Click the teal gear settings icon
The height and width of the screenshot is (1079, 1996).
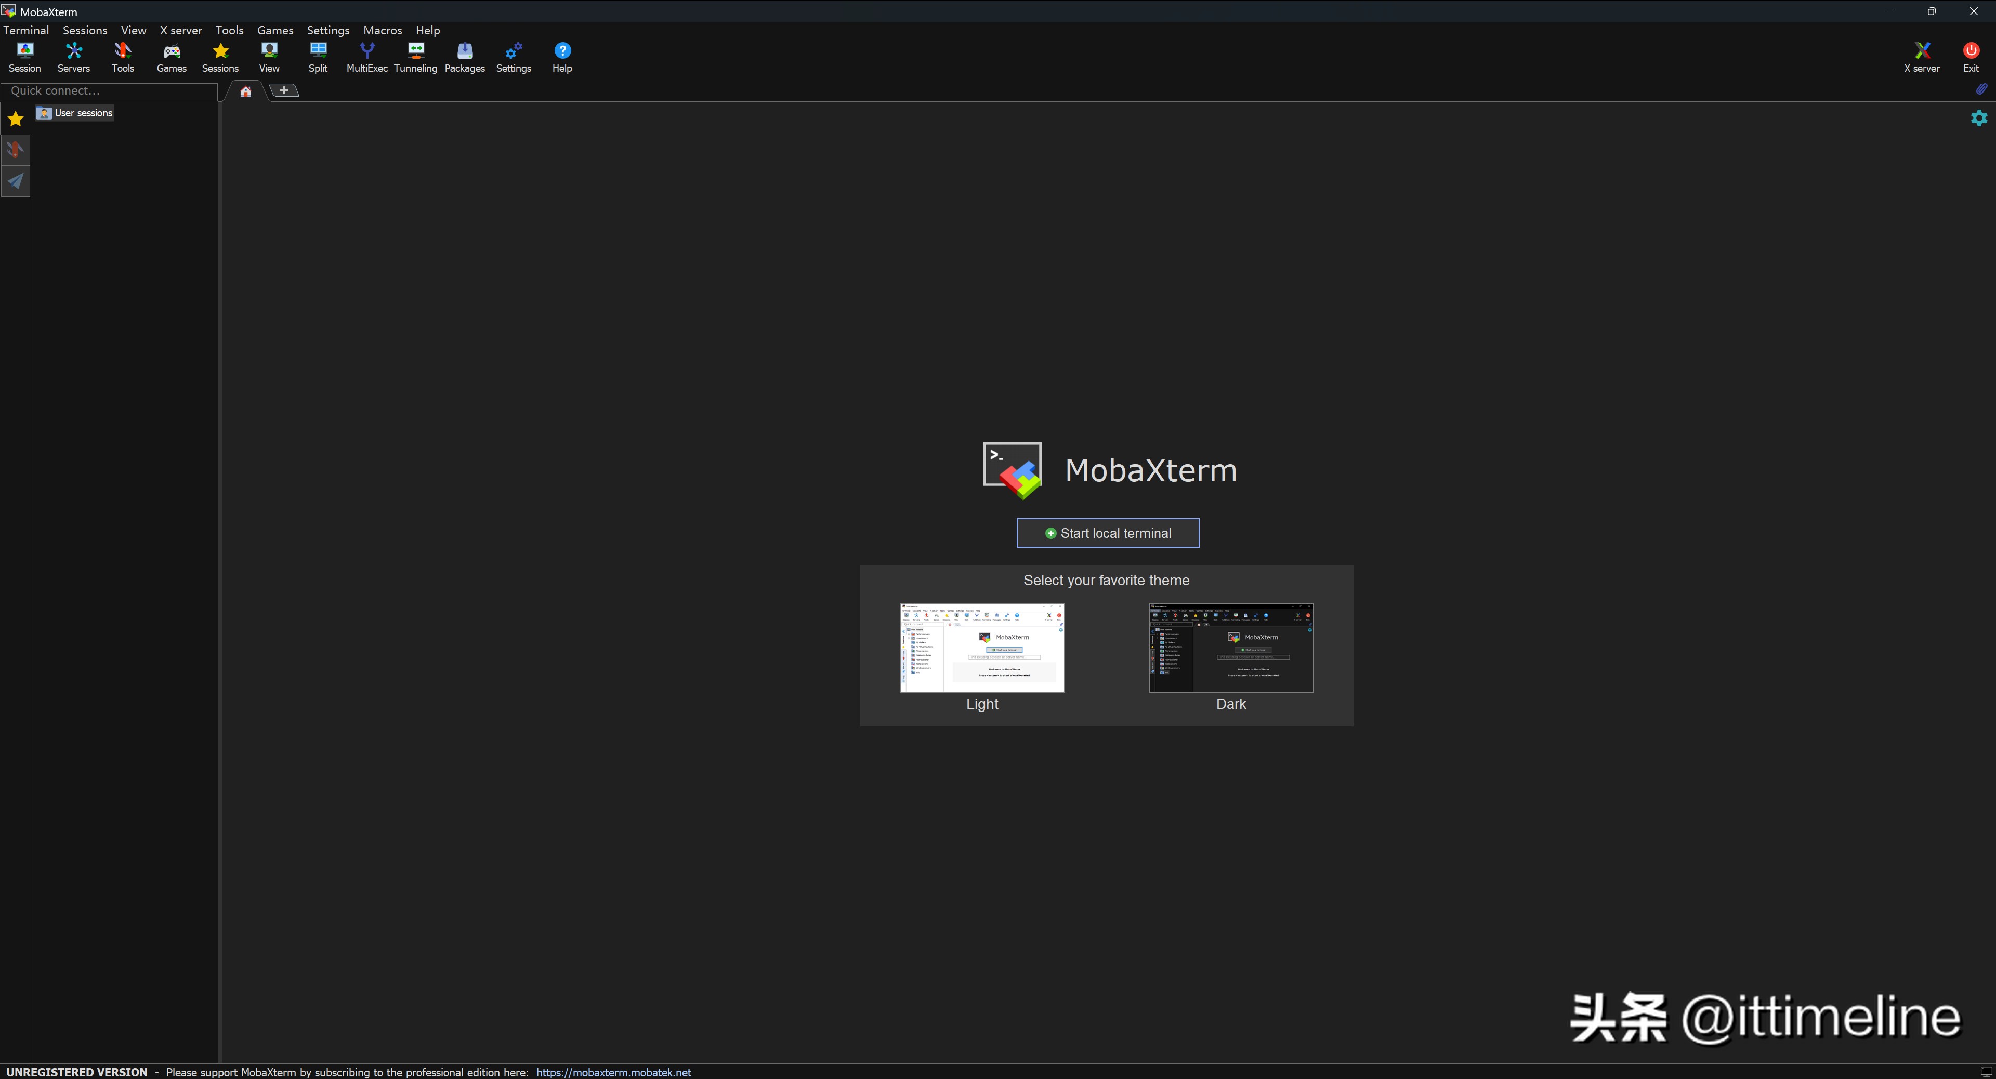click(1979, 118)
